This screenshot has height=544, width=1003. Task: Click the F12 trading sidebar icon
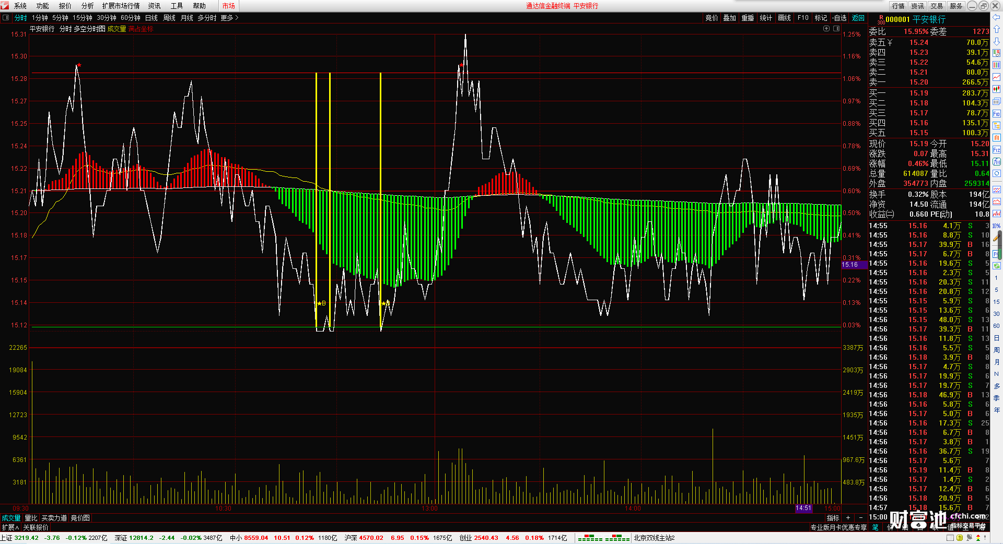point(997,150)
